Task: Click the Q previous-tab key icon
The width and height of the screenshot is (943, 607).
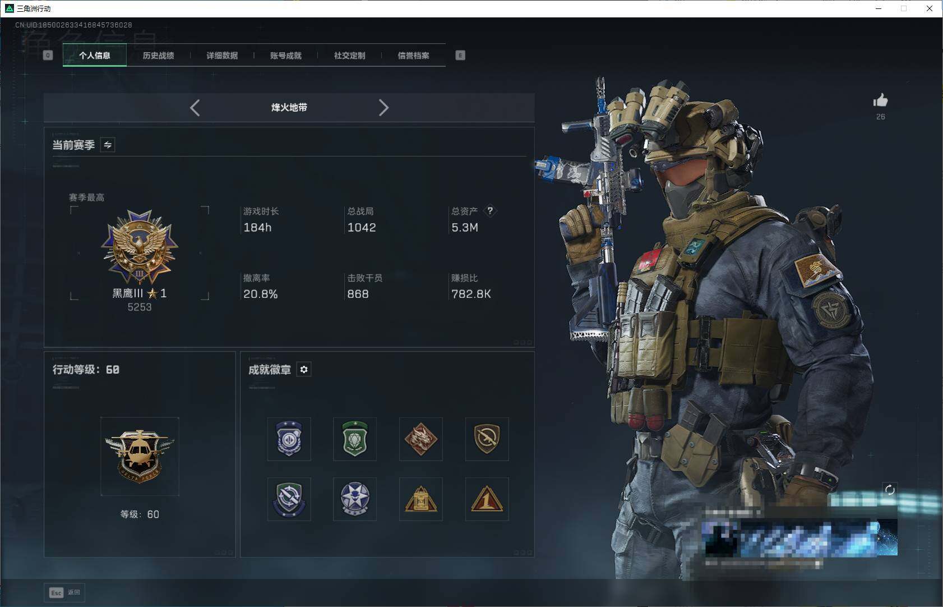Action: pos(48,55)
